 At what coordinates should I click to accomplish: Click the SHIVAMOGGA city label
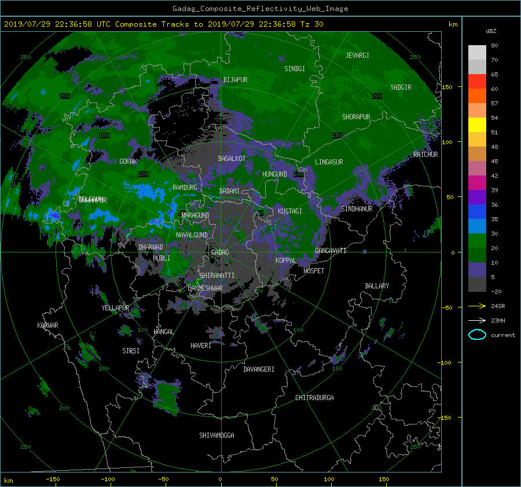pyautogui.click(x=217, y=435)
